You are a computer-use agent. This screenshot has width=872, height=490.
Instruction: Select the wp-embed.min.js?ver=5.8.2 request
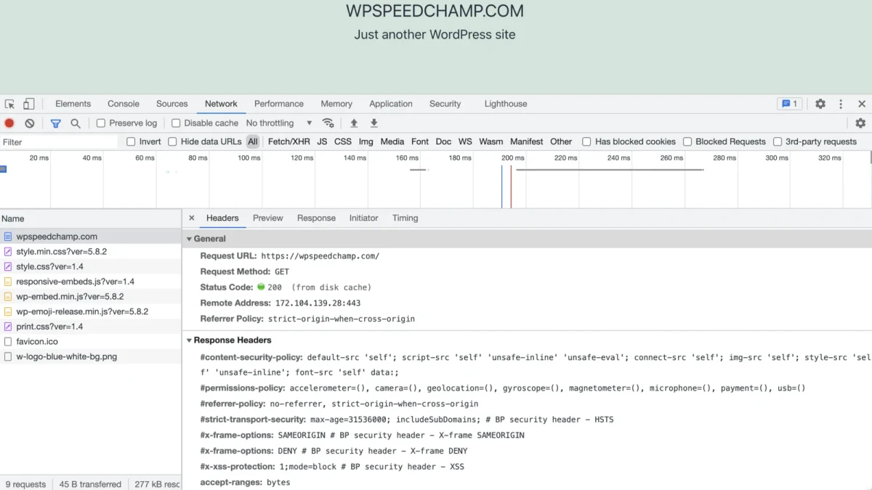point(90,297)
